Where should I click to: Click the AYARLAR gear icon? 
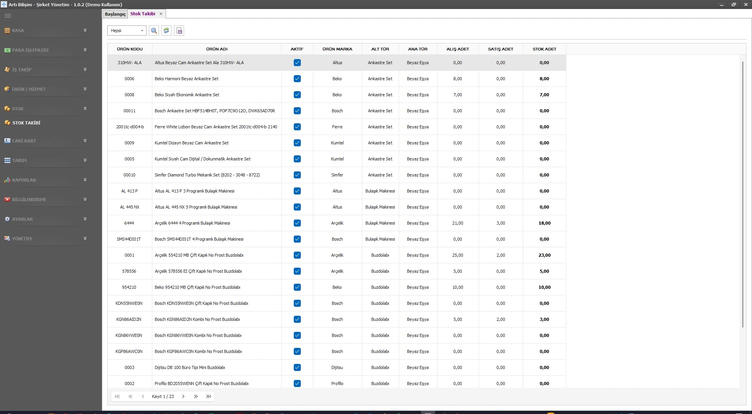[7, 219]
